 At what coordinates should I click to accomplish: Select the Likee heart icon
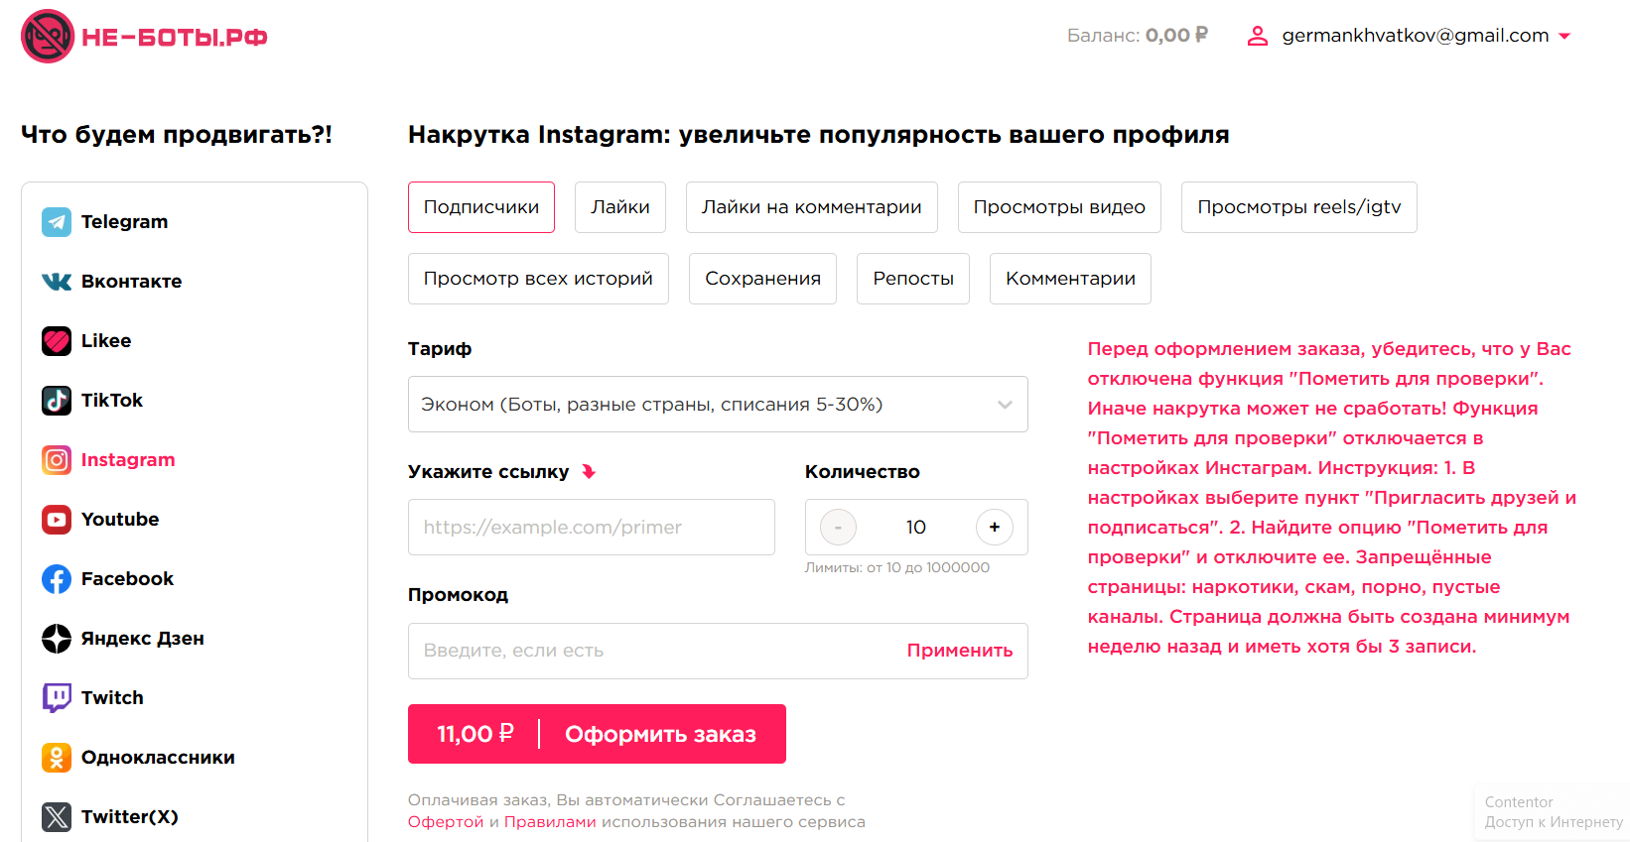(x=57, y=341)
